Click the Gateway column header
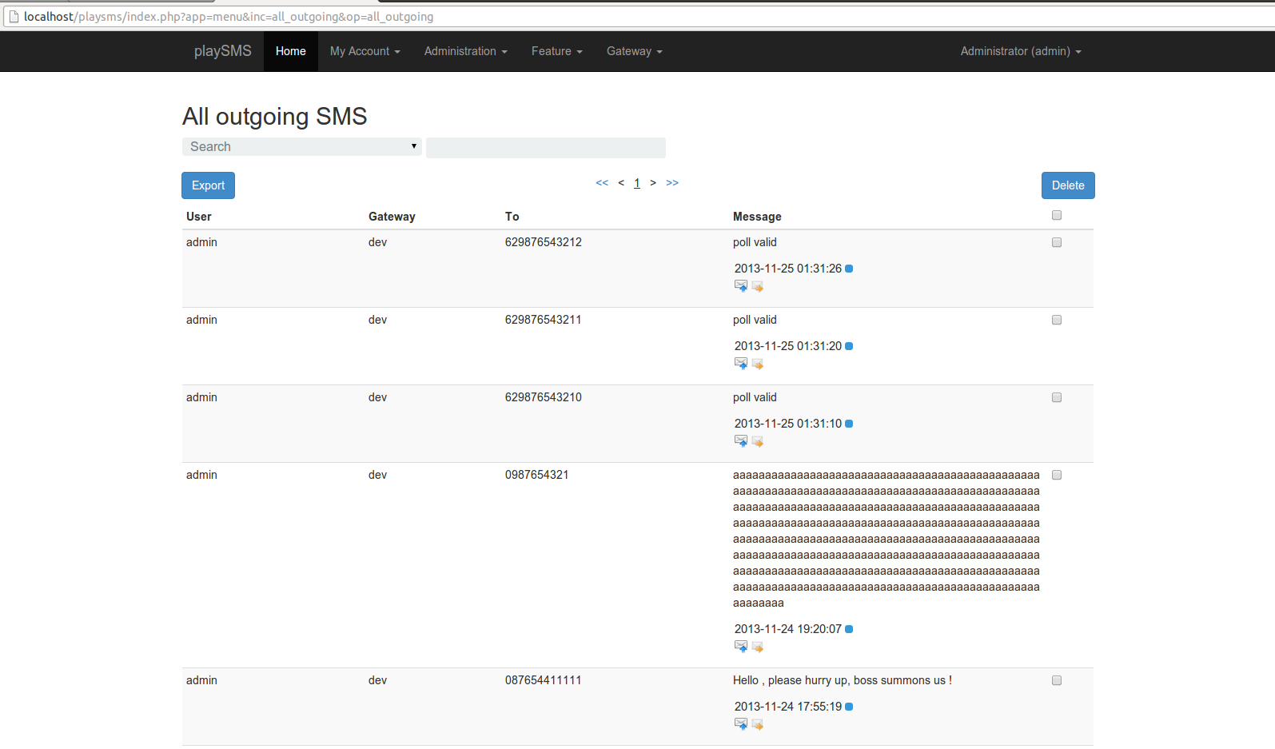 [x=392, y=217]
